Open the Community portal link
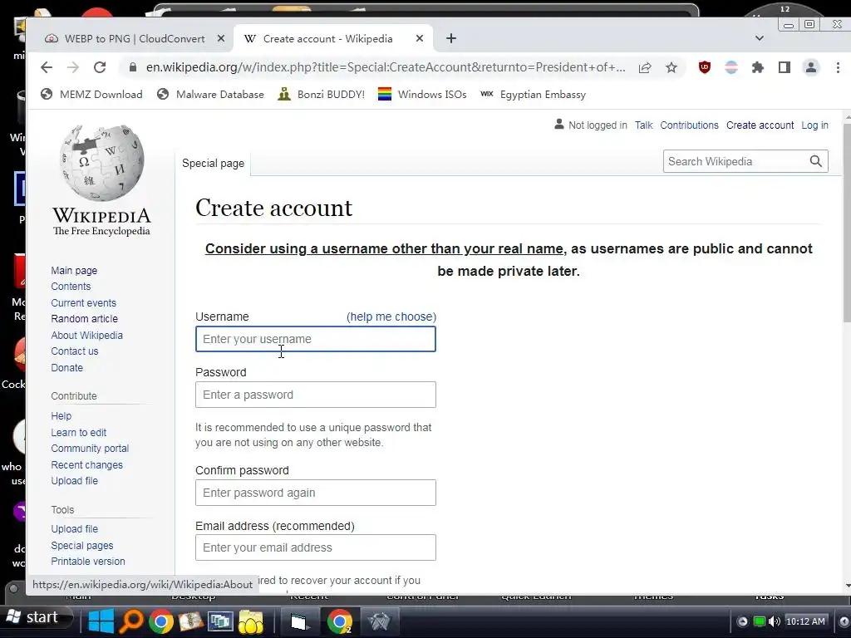This screenshot has width=851, height=638. click(90, 449)
